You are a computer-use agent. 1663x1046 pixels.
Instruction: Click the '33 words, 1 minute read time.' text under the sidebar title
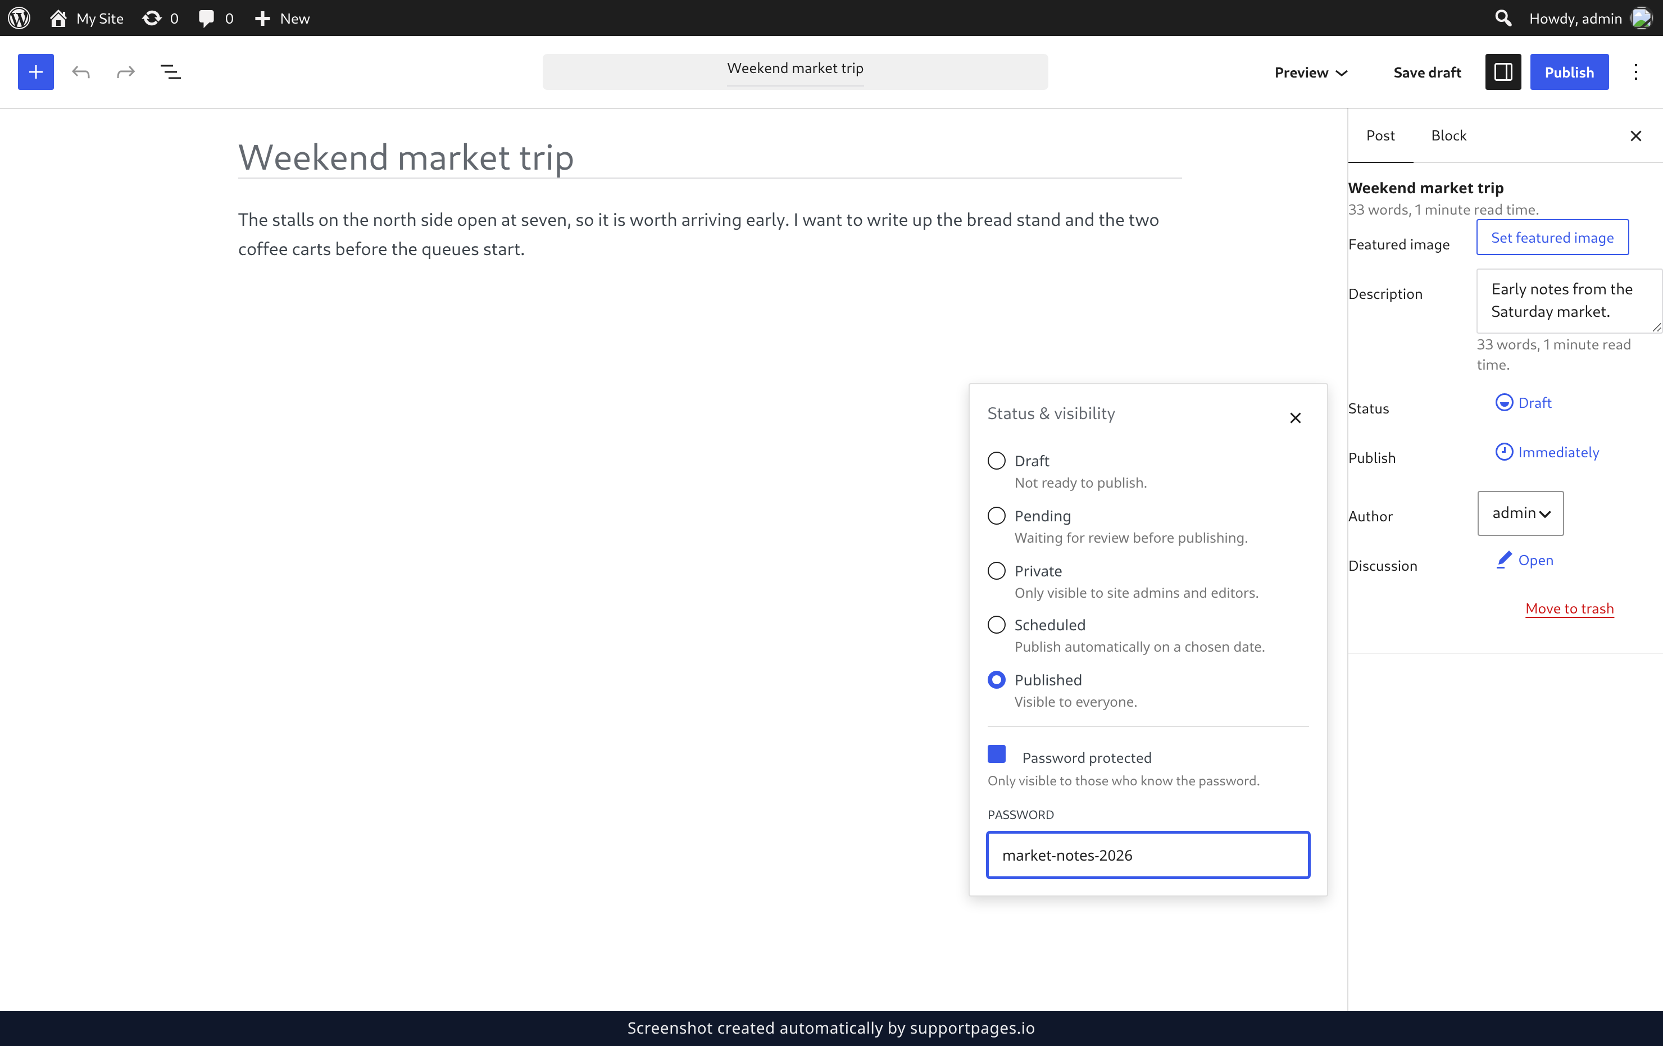tap(1443, 210)
